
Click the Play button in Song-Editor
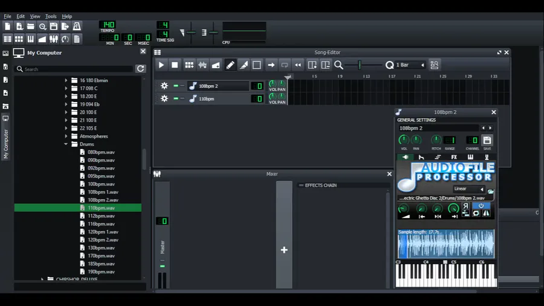(x=161, y=65)
